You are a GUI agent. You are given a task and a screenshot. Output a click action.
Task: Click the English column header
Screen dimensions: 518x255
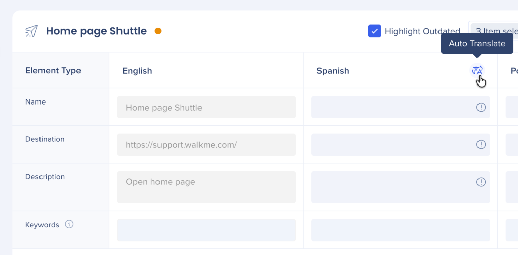(137, 71)
